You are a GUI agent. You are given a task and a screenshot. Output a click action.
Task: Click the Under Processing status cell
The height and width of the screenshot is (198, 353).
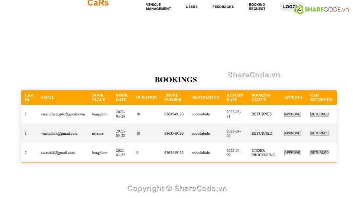(x=263, y=153)
